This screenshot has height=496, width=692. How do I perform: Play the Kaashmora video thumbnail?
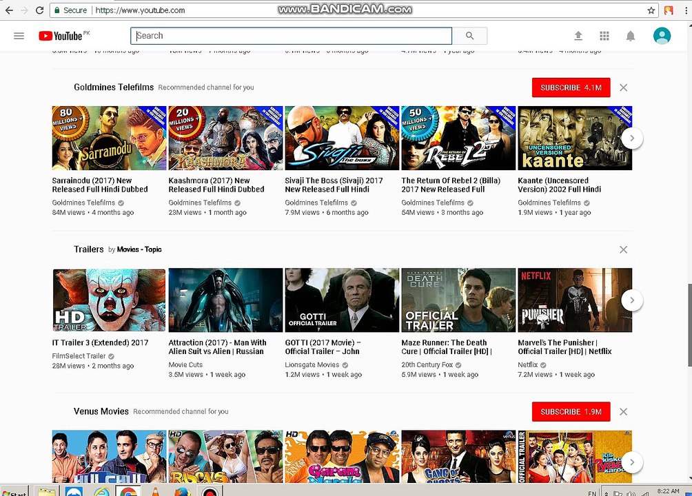[225, 138]
